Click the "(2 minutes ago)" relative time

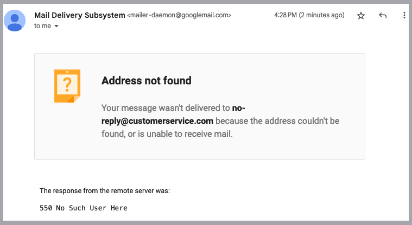321,15
